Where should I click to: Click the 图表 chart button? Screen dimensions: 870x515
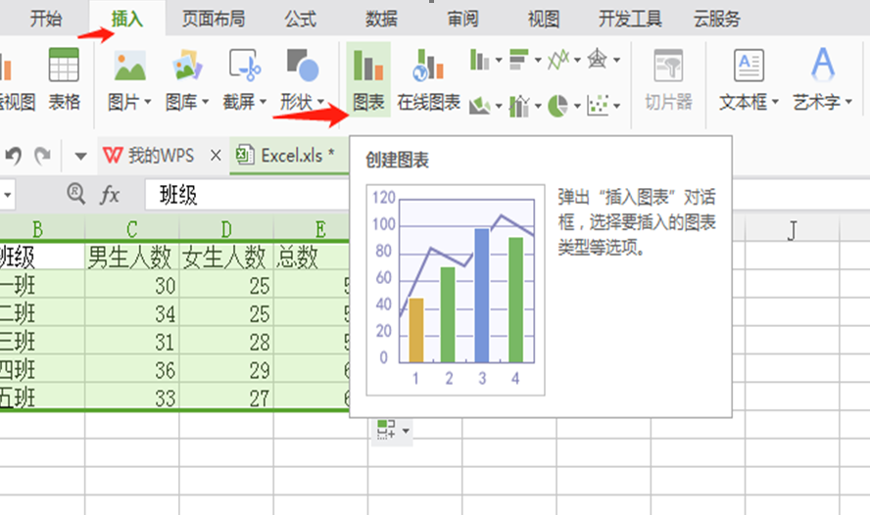click(x=368, y=79)
